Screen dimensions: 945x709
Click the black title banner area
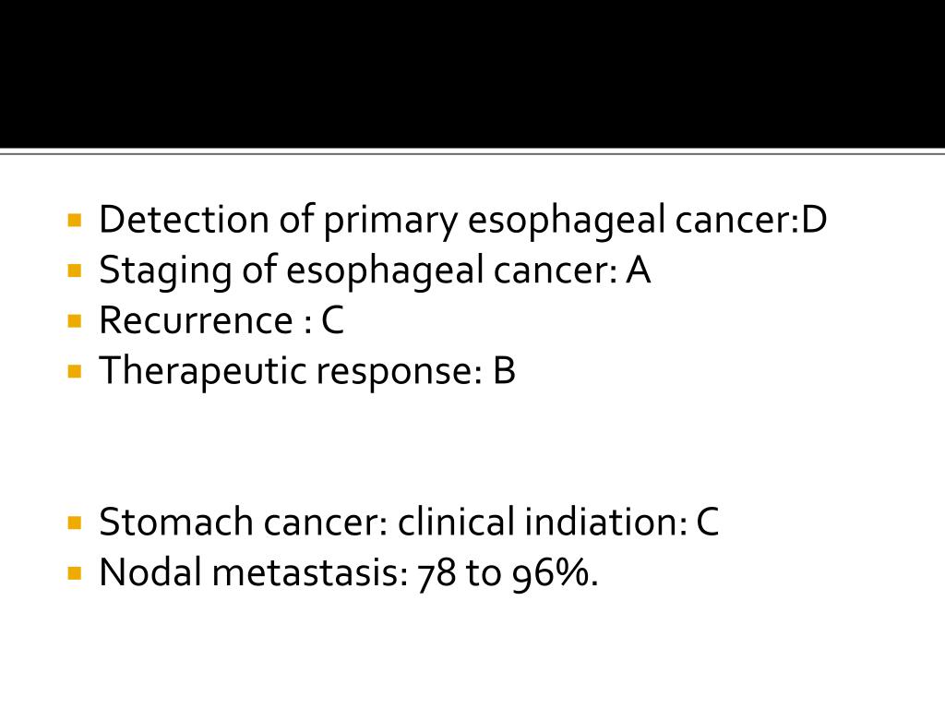472,74
